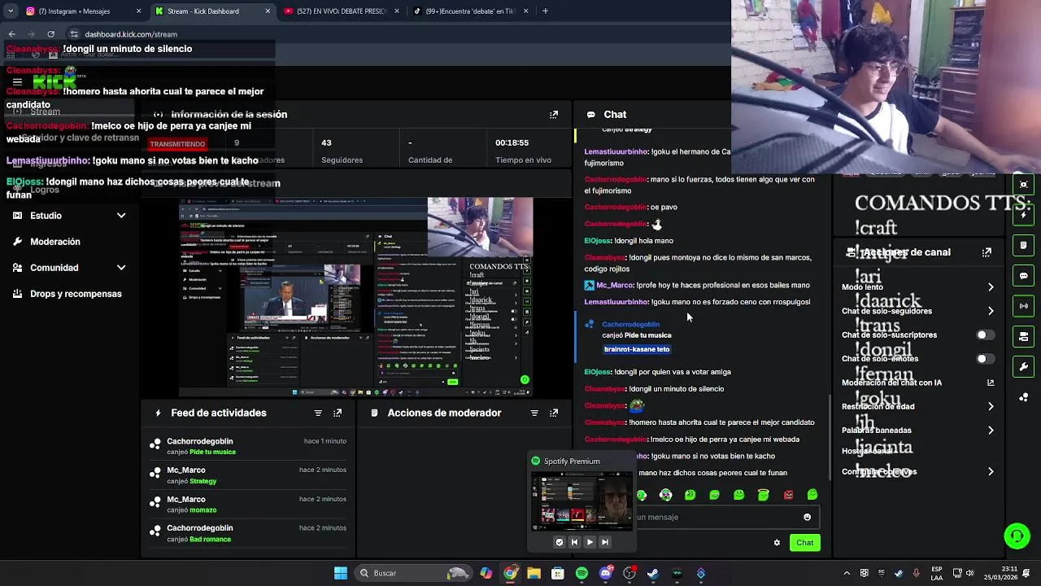The height and width of the screenshot is (586, 1041).
Task: Pop out the Acciones de moderador panel
Action: pos(554,413)
